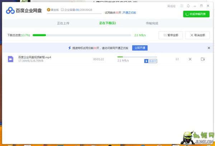215x146 pixels.
Task: Click the mp4 video file icon
Action: (10, 59)
